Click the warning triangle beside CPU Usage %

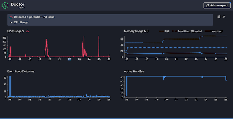(28, 31)
